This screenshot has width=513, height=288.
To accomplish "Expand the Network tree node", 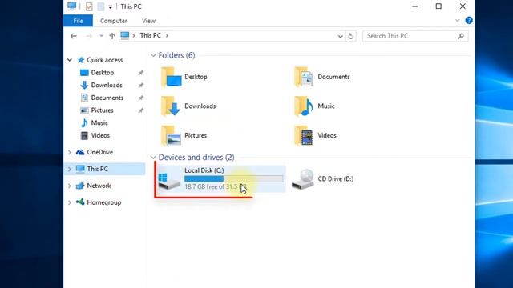I will click(70, 186).
